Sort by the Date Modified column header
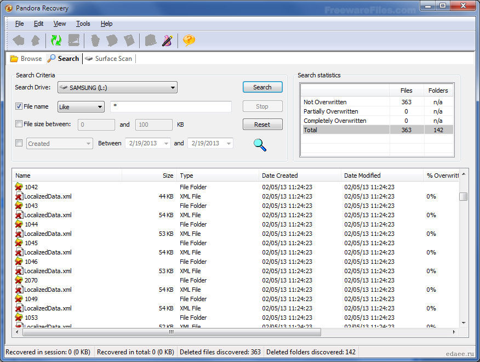Viewport: 480px width, 362px height. tap(382, 176)
